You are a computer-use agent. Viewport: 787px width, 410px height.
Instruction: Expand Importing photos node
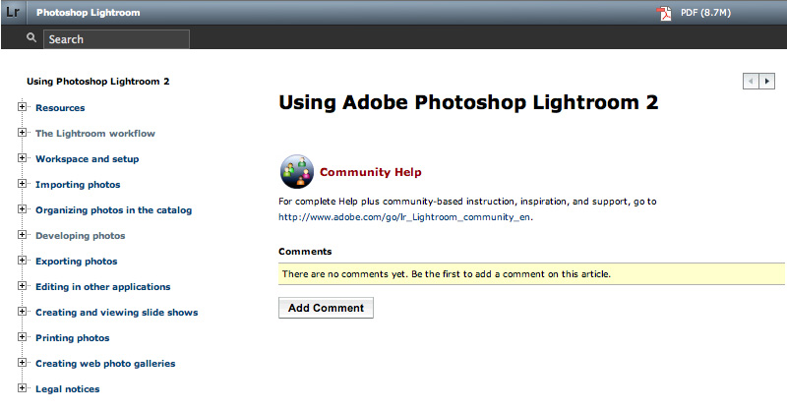coord(22,184)
